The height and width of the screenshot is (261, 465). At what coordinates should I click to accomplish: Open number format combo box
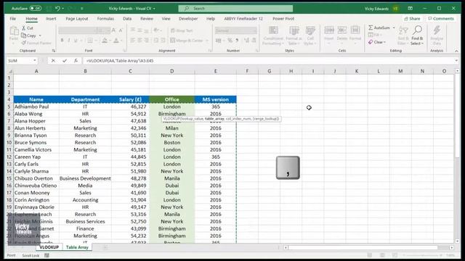click(x=235, y=30)
